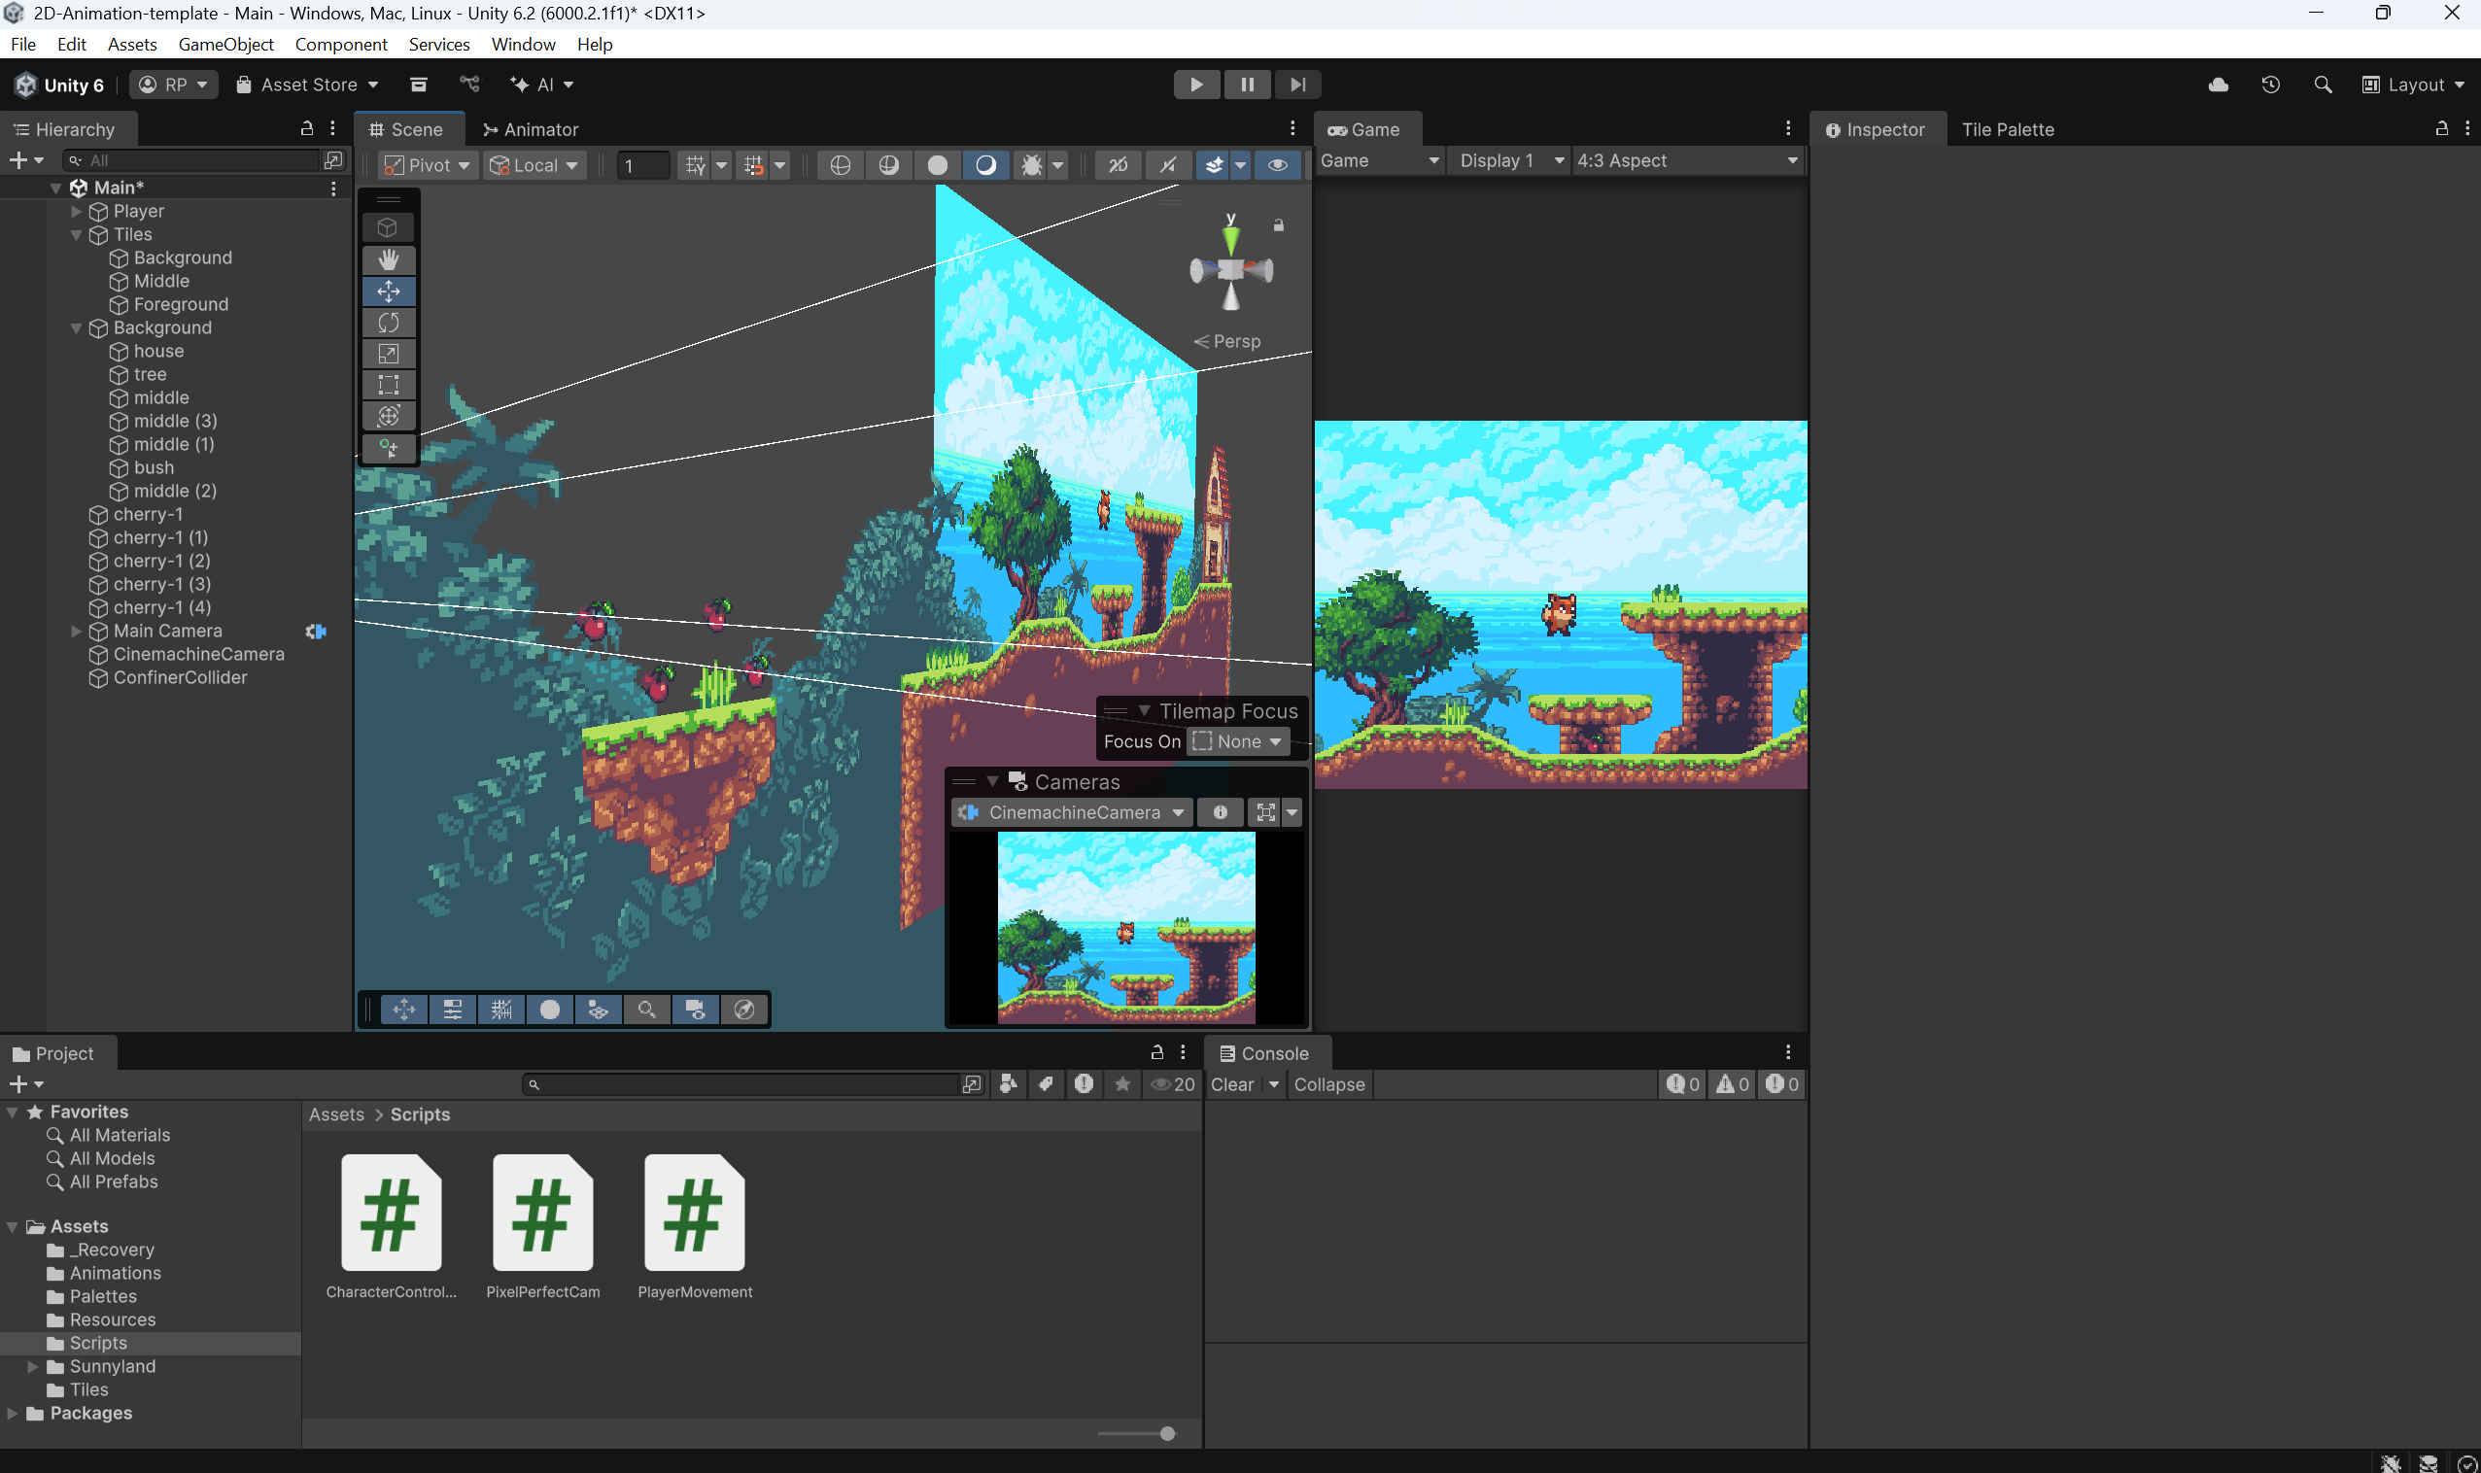The image size is (2481, 1473).
Task: Open the Package Manager icon in toolbar
Action: tap(419, 86)
